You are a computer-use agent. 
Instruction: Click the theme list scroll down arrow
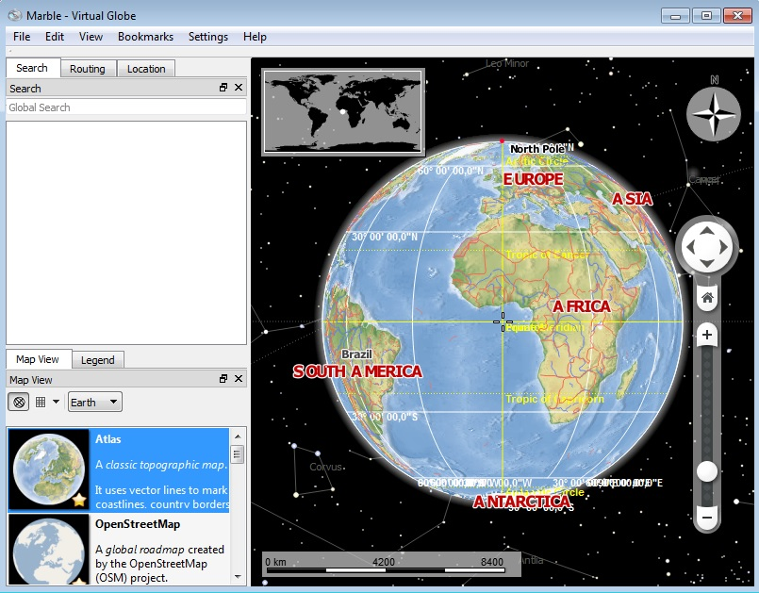pos(238,577)
